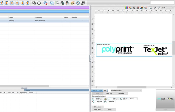Viewport: 175px width, 112px height.
Task: Edit the 2.80 cm height field
Action: coord(115,99)
